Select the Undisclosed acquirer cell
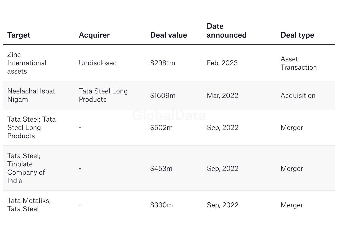This screenshot has height=230, width=338. tap(98, 63)
